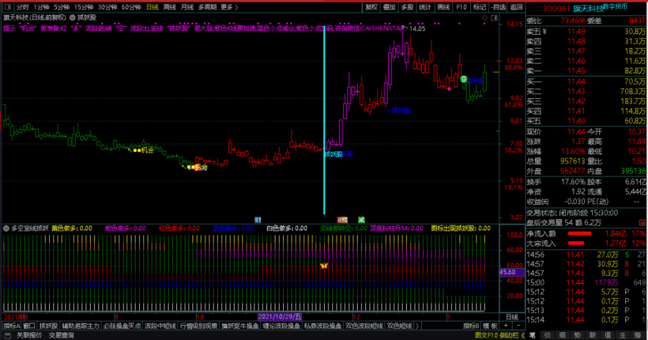Switch to the 分时 chart period
The width and height of the screenshot is (648, 340).
[23, 7]
